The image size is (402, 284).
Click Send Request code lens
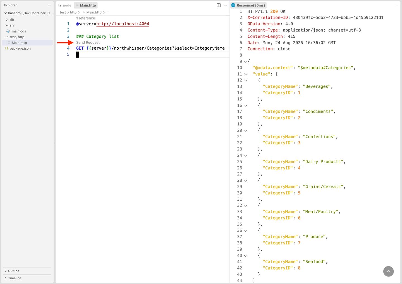point(88,42)
